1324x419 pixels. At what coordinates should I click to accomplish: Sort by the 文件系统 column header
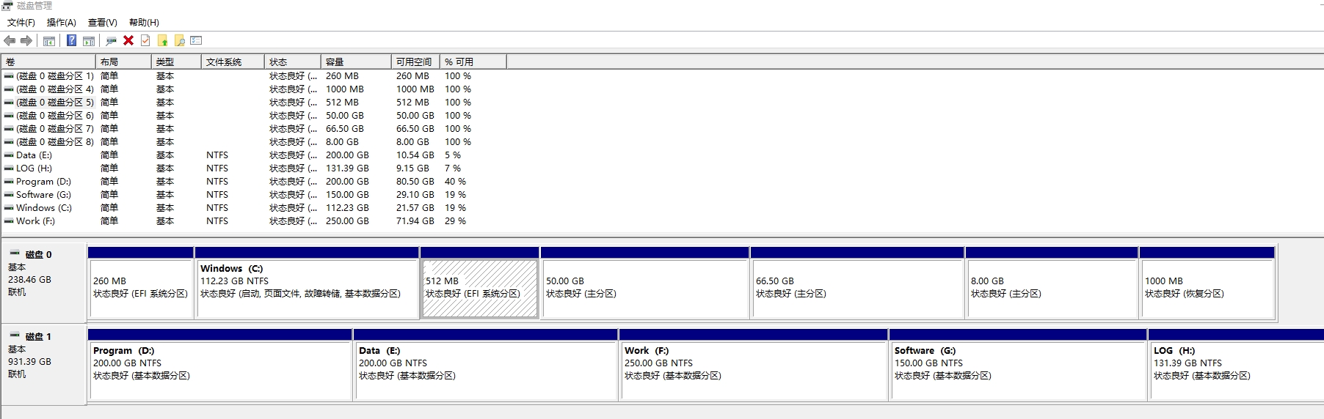pos(233,62)
